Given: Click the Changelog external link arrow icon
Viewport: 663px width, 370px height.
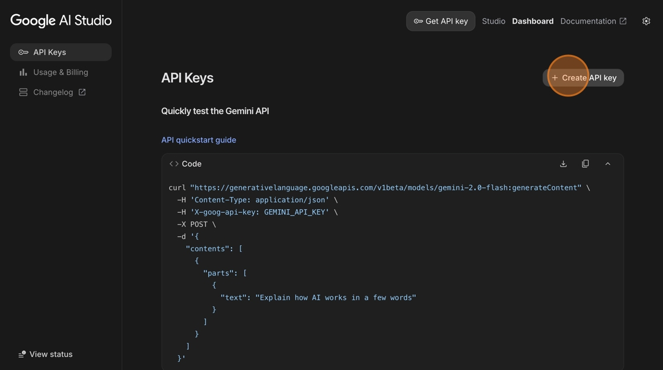Looking at the screenshot, I should [82, 92].
